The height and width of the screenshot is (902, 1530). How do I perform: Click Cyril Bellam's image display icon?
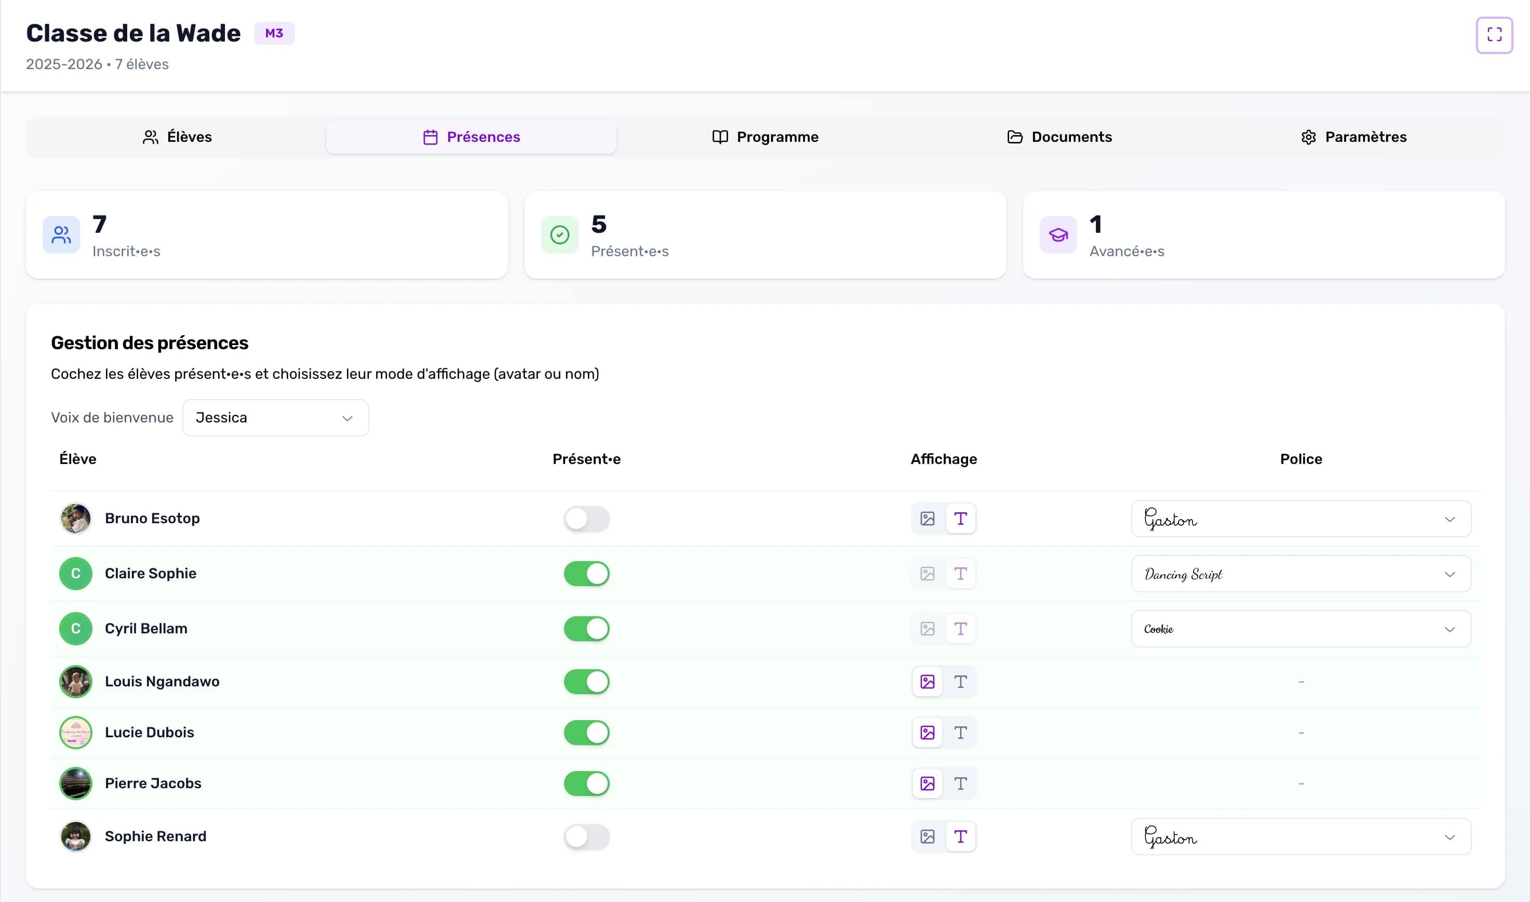927,629
